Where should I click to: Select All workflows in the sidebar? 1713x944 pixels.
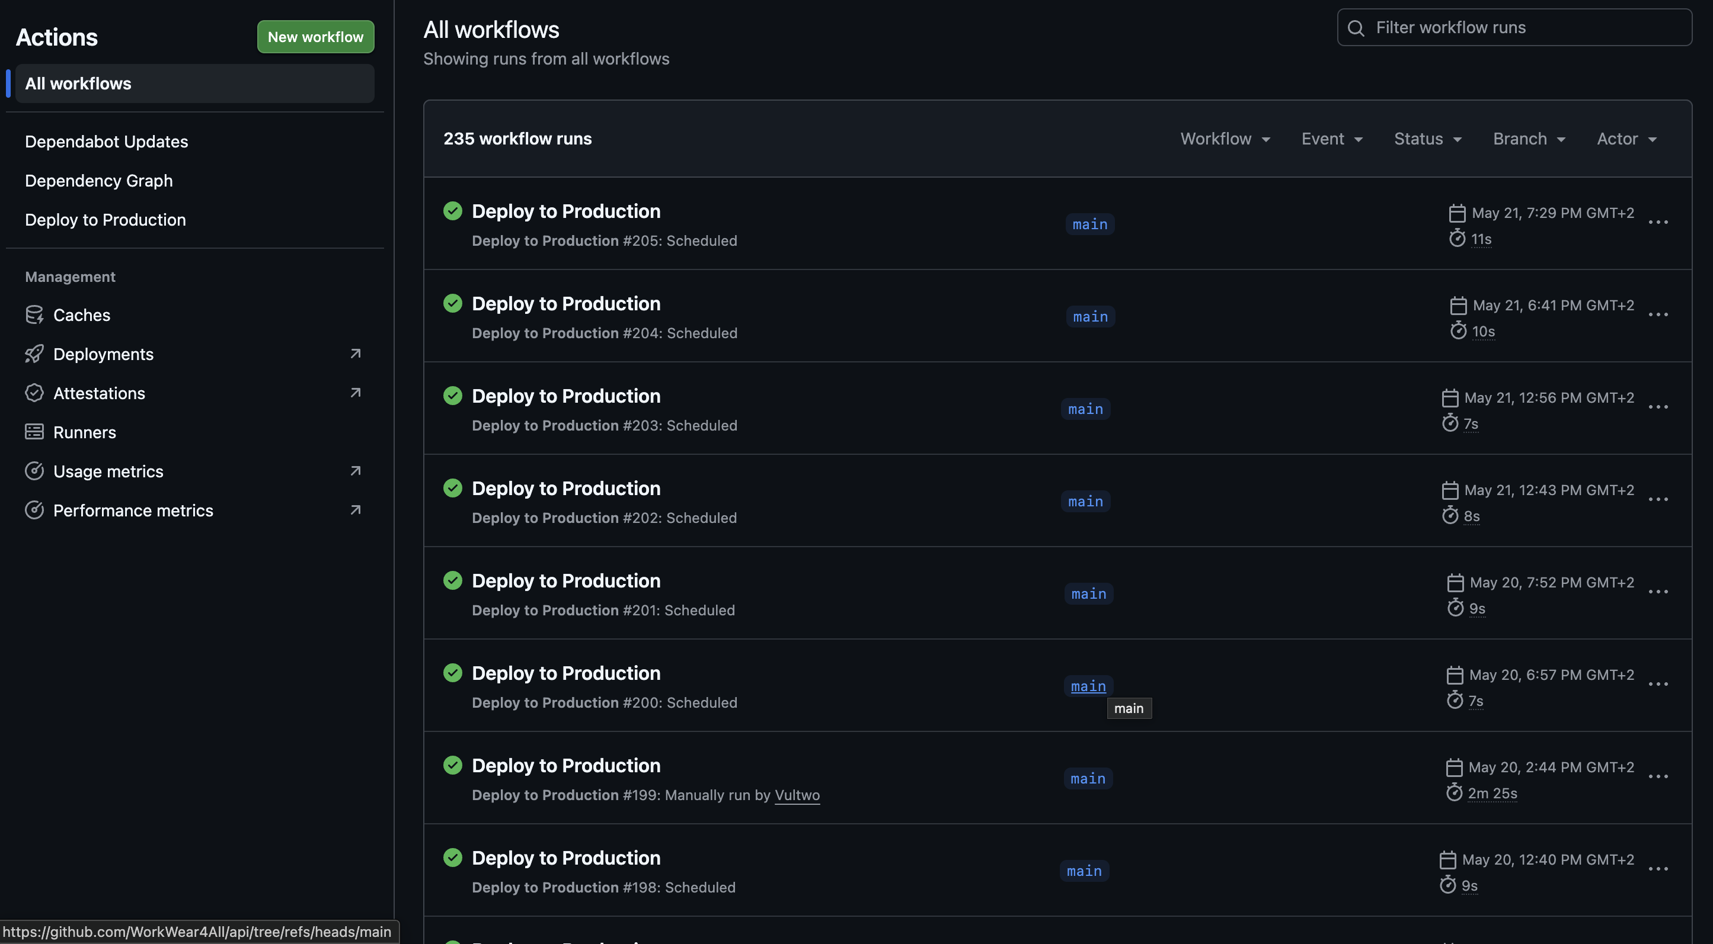tap(194, 84)
